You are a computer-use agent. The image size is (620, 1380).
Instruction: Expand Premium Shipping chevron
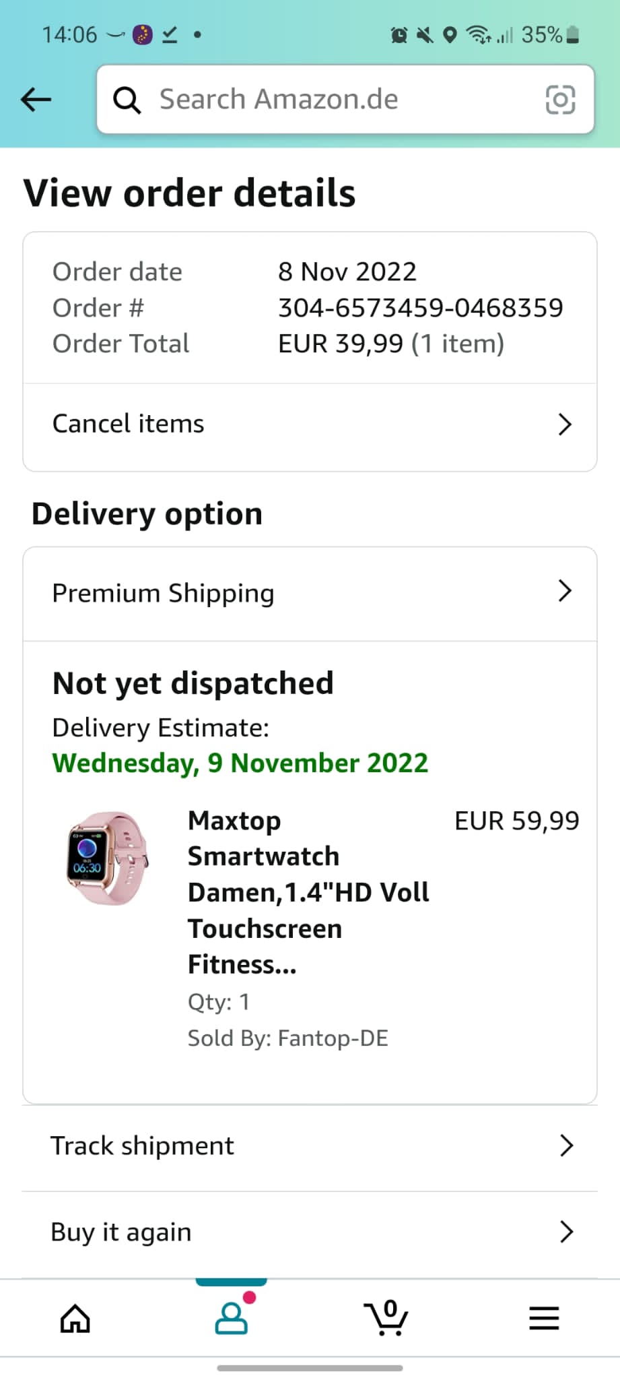click(565, 591)
